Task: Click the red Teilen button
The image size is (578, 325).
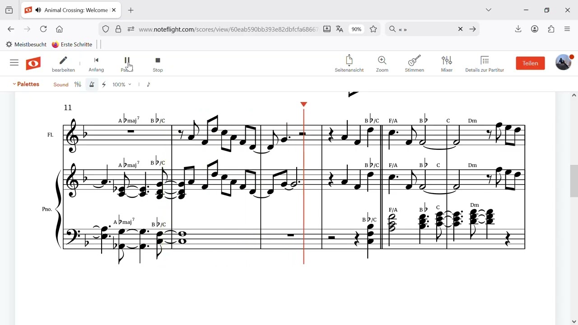Action: 530,63
